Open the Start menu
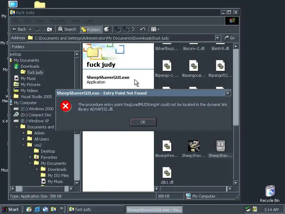The image size is (285, 214). coord(11,209)
